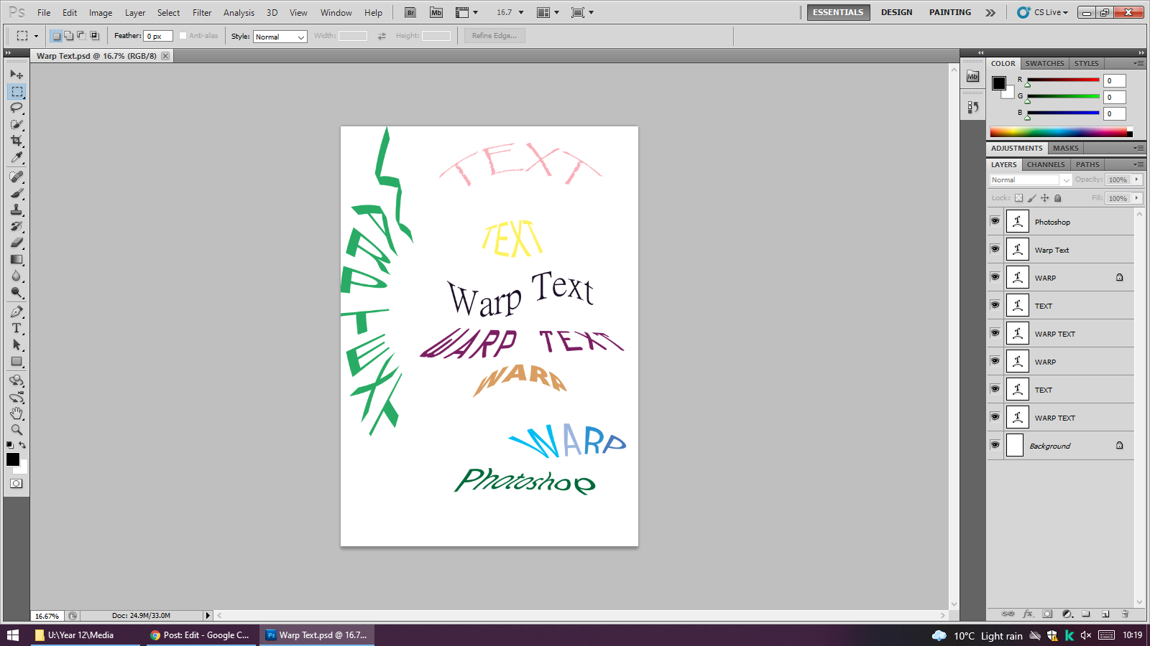Expand more workspaces chevron
1150x646 pixels.
990,12
